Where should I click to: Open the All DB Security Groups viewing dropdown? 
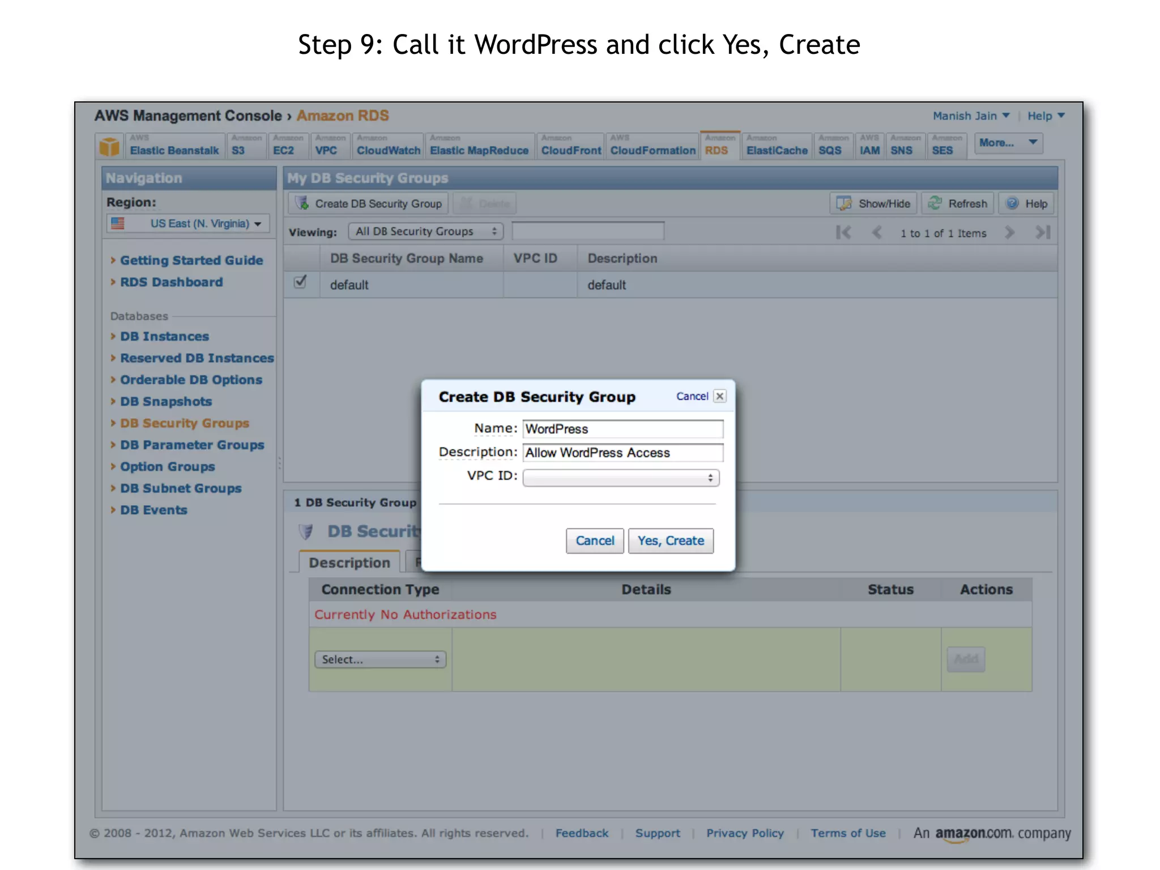click(x=426, y=231)
